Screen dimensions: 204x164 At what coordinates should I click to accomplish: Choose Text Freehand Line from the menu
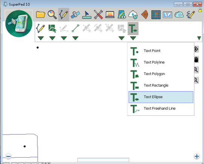tap(161, 109)
